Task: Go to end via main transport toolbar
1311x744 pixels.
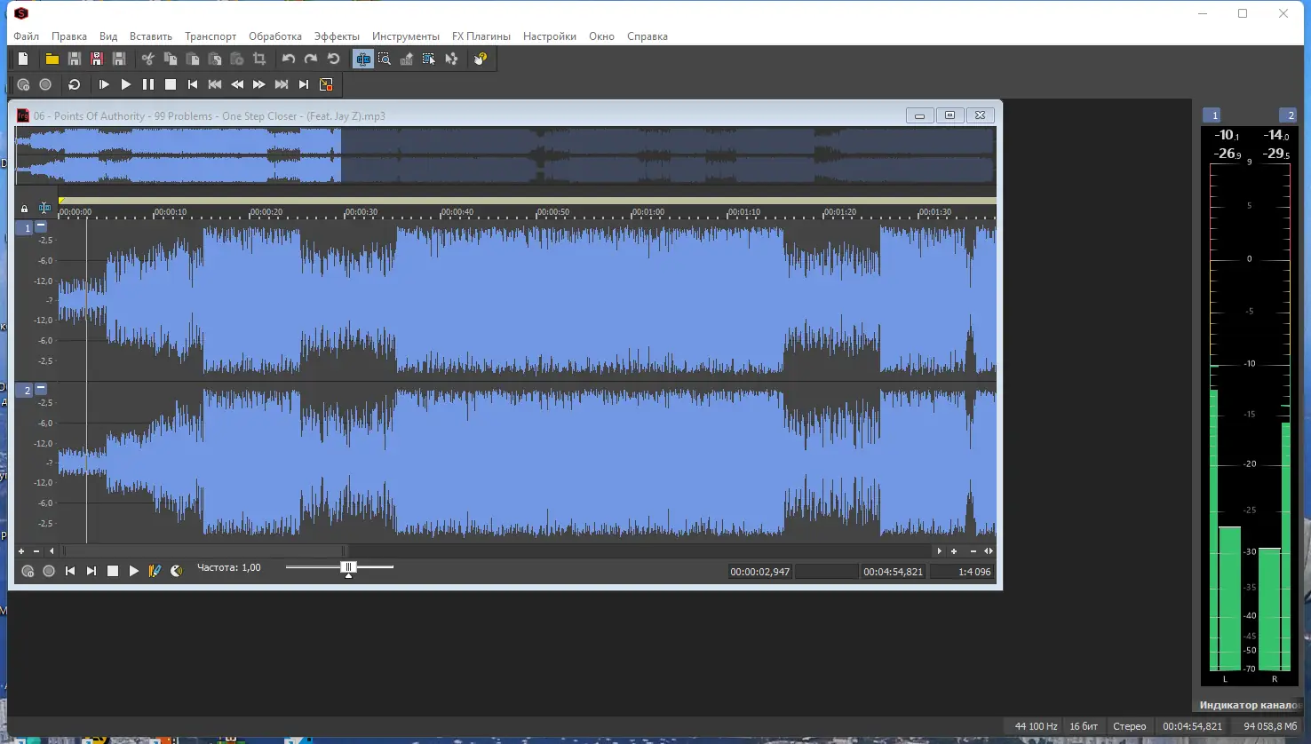Action: pos(304,84)
